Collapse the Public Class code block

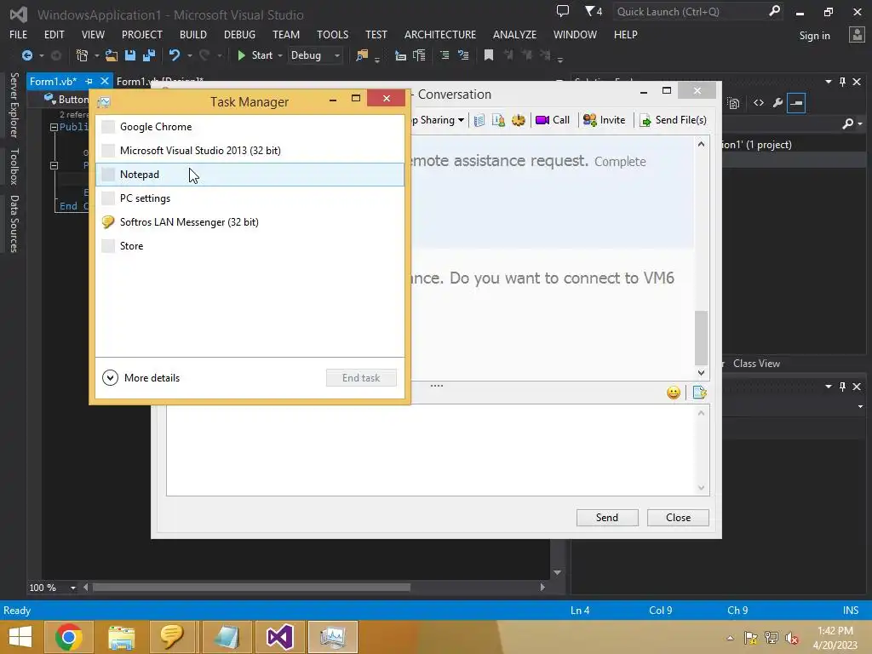click(54, 127)
